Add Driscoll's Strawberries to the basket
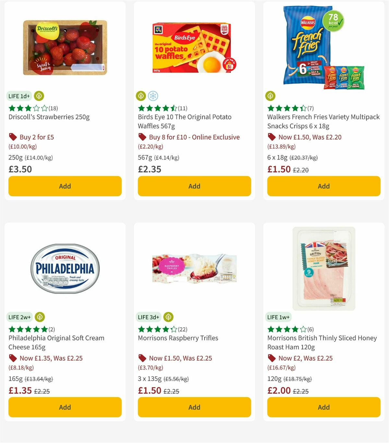Image resolution: width=389 pixels, height=443 pixels. 65,186
